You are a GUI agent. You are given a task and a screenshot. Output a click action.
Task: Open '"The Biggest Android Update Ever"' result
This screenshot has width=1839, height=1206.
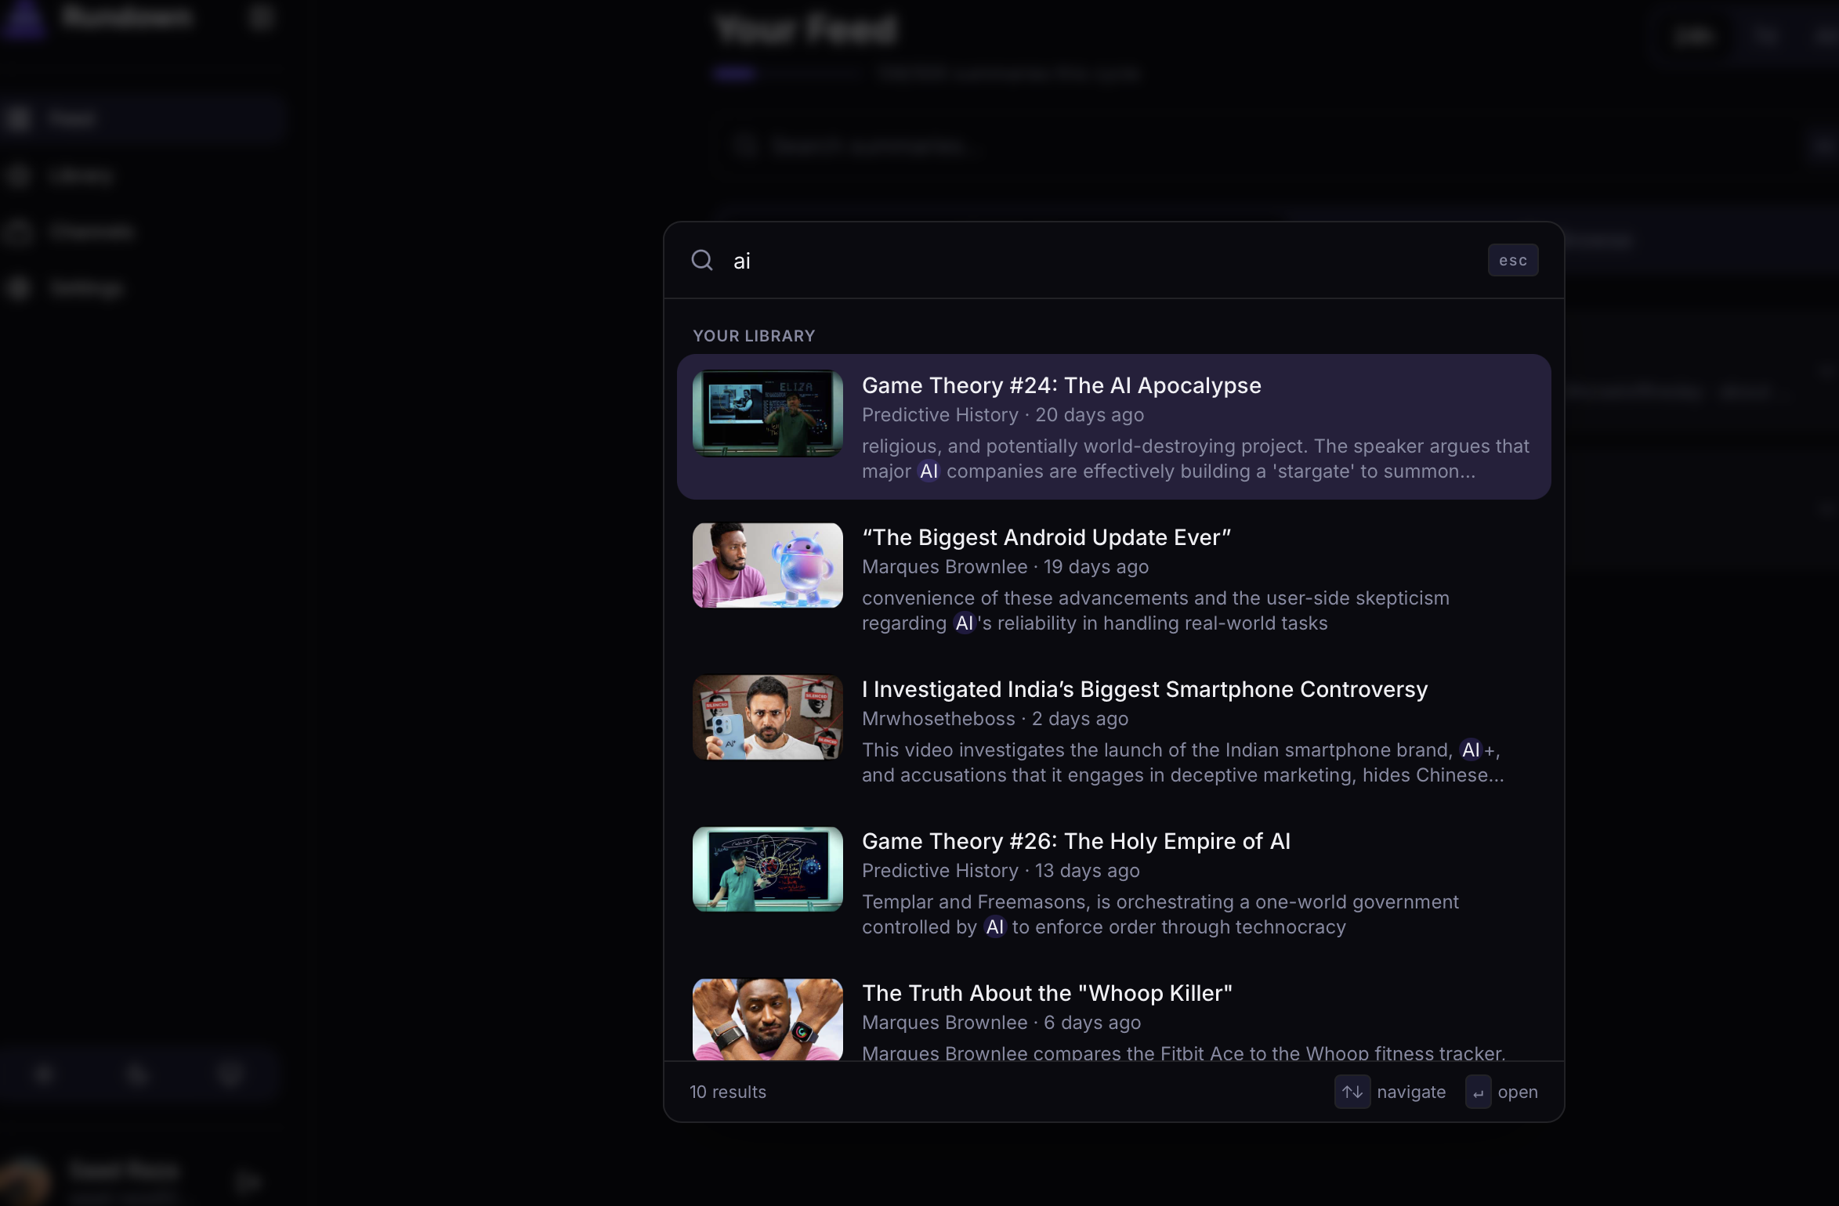[x=1113, y=579]
